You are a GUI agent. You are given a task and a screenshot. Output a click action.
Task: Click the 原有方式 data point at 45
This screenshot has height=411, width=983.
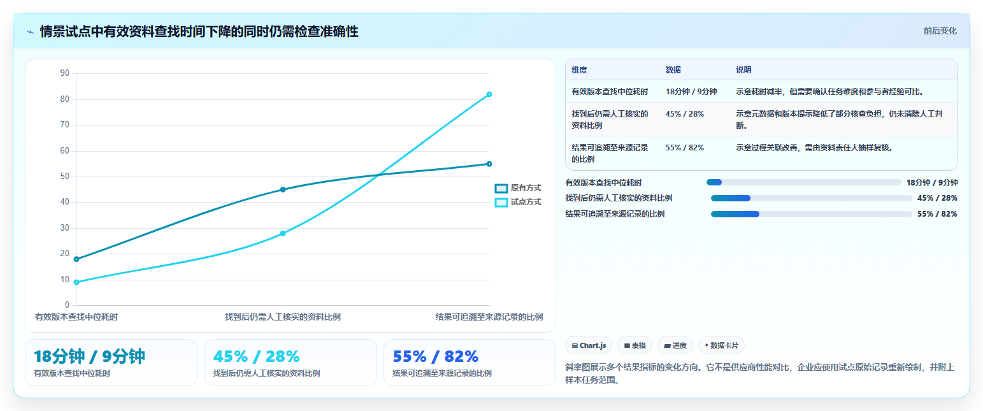tap(283, 189)
